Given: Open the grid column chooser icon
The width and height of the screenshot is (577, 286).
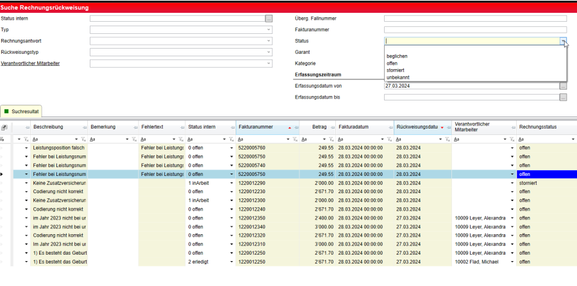Looking at the screenshot, I should point(4,127).
